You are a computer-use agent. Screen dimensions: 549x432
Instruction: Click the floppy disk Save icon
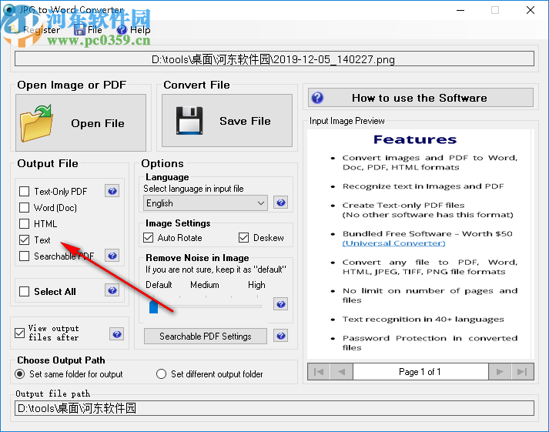pos(189,121)
